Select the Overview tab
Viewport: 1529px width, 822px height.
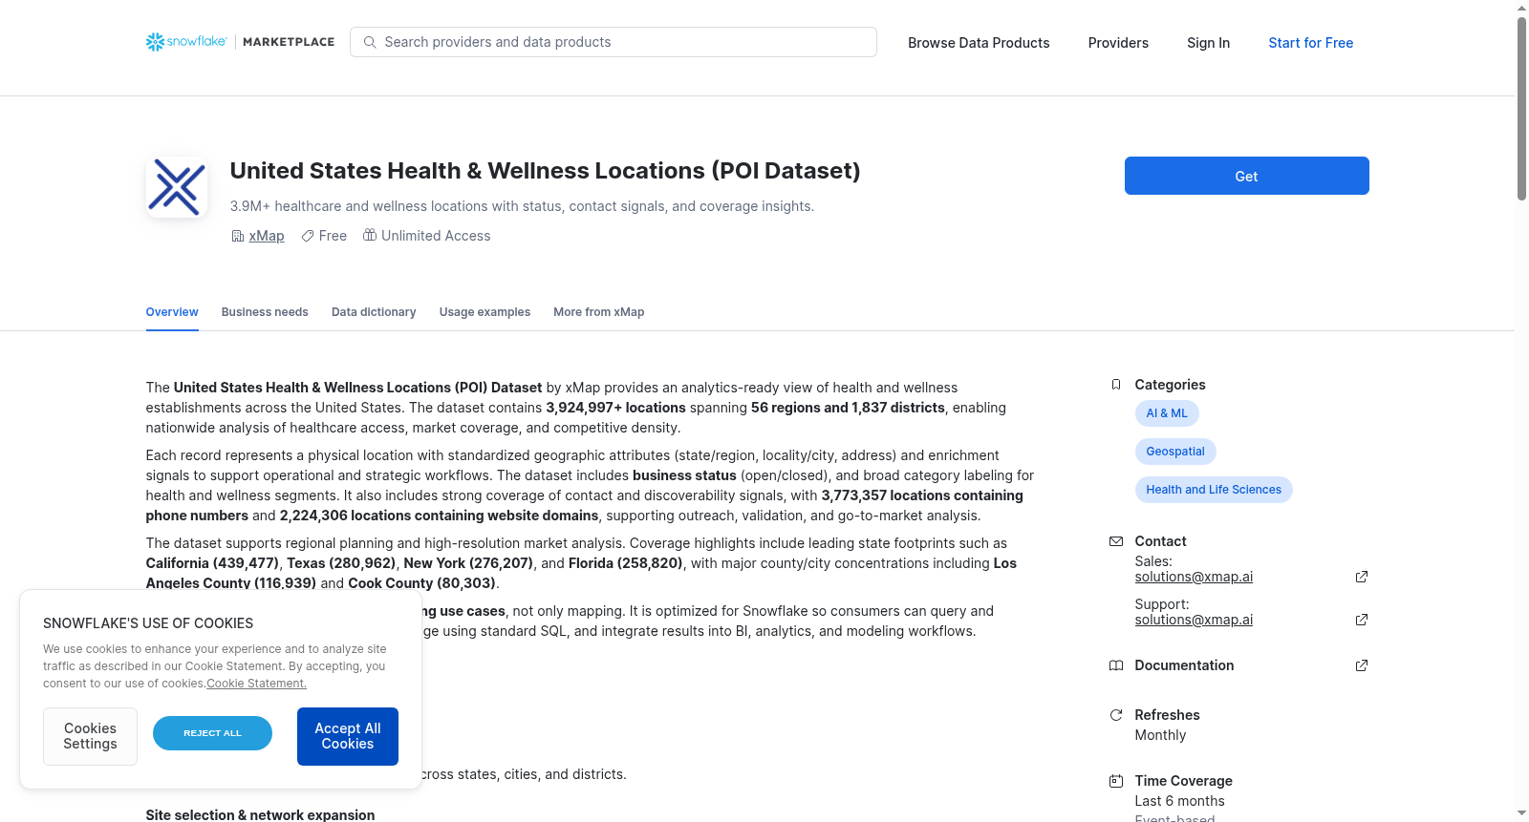[x=172, y=312]
